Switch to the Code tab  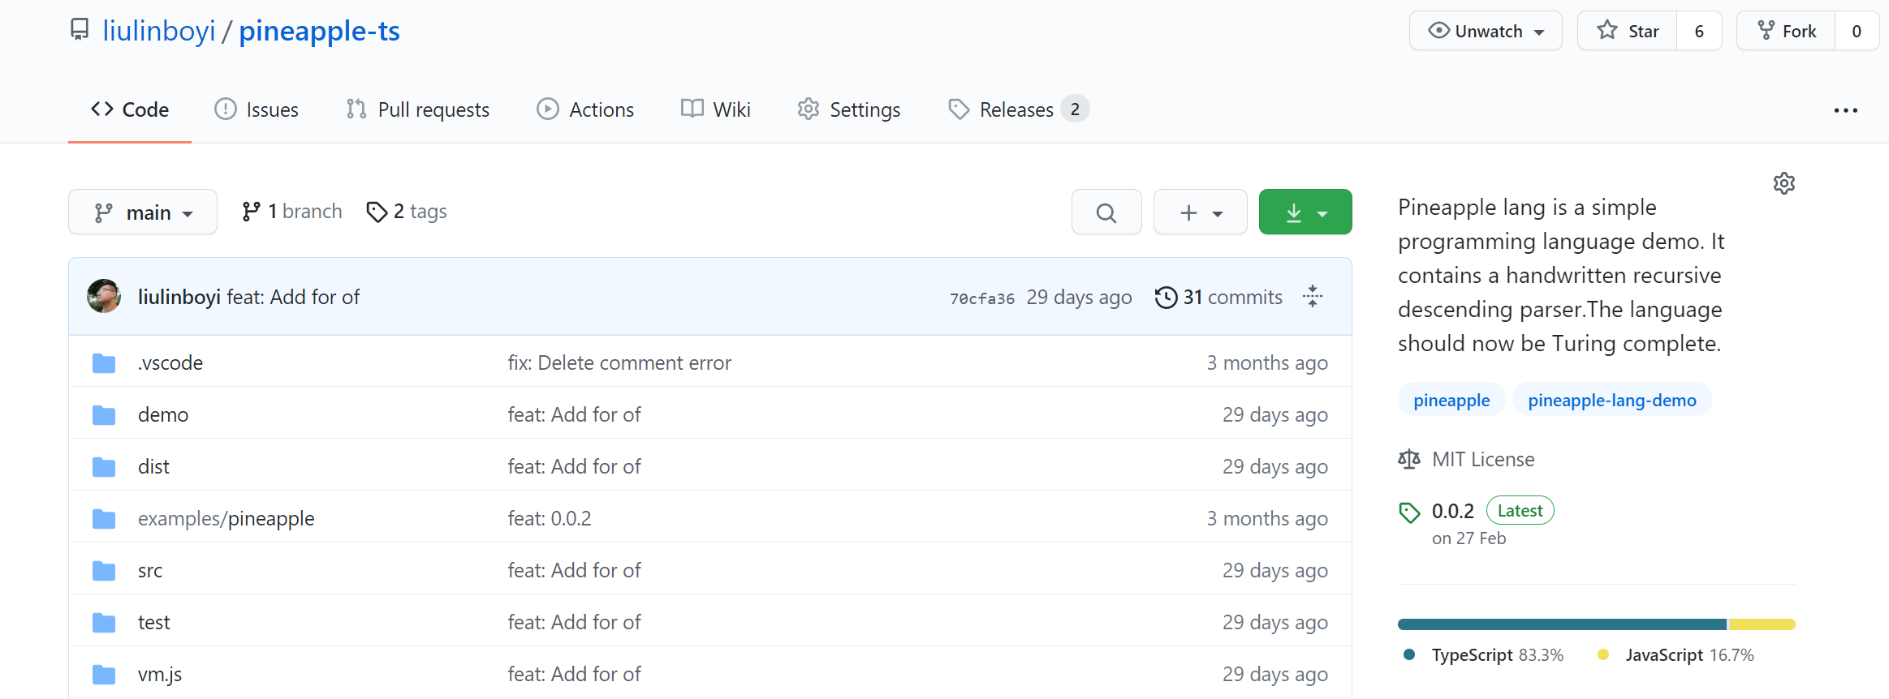coord(130,109)
